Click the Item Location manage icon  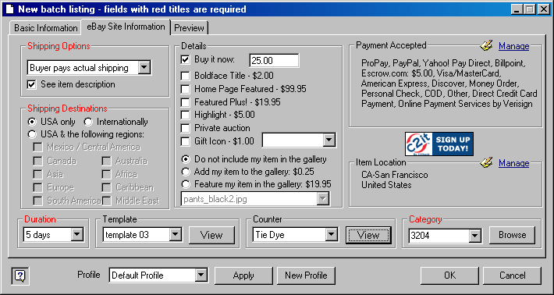pyautogui.click(x=486, y=163)
